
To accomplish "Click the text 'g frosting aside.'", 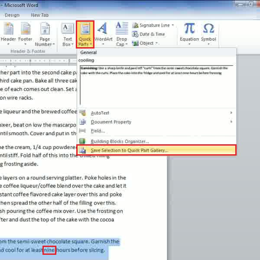I will [19, 164].
